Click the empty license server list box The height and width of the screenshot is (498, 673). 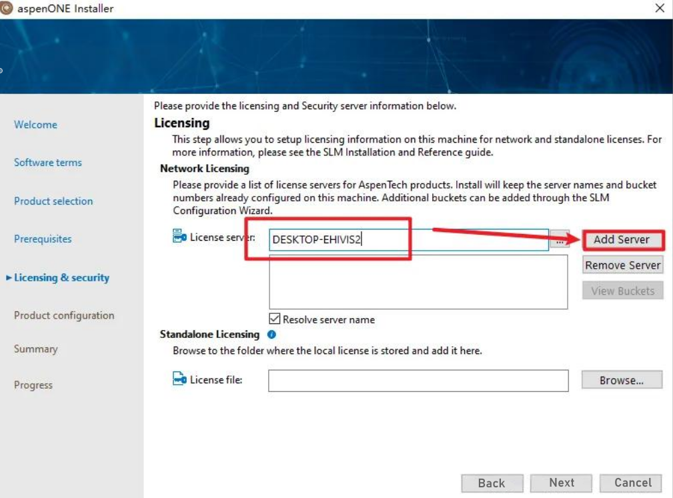[418, 282]
